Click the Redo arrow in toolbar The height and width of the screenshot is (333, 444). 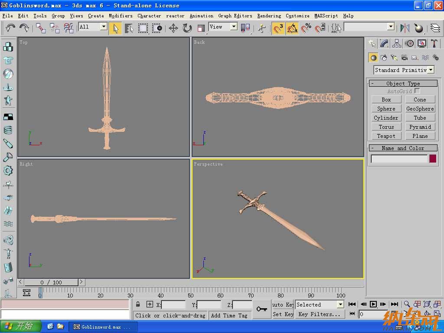point(24,28)
